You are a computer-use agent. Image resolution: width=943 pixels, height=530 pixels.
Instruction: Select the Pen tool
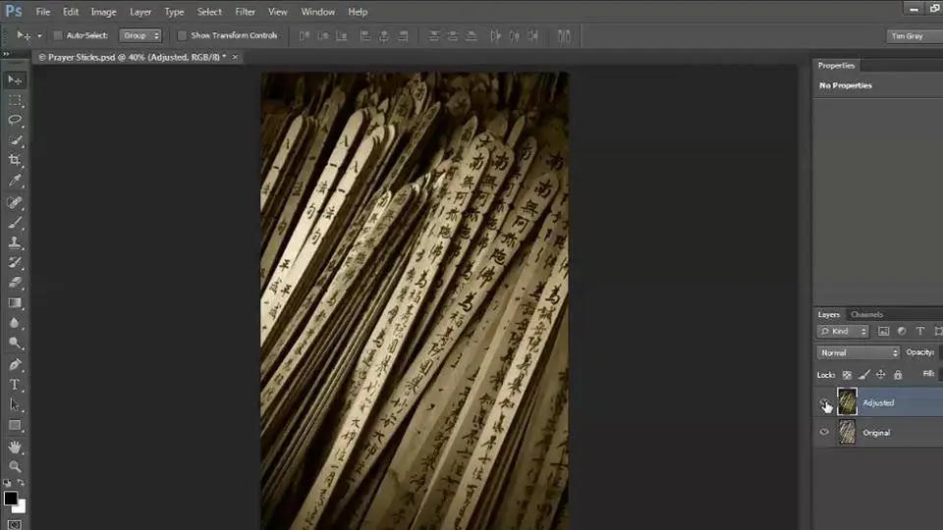[x=15, y=365]
